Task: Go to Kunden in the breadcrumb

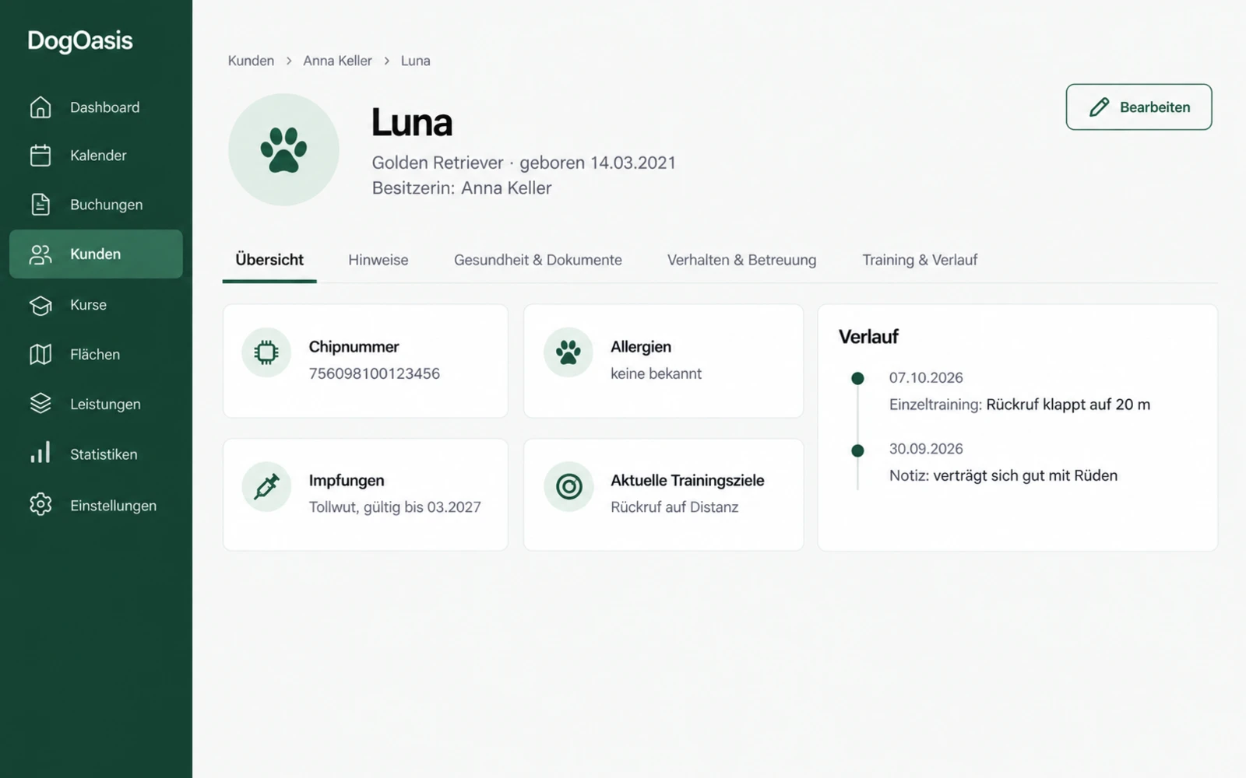Action: [x=251, y=61]
